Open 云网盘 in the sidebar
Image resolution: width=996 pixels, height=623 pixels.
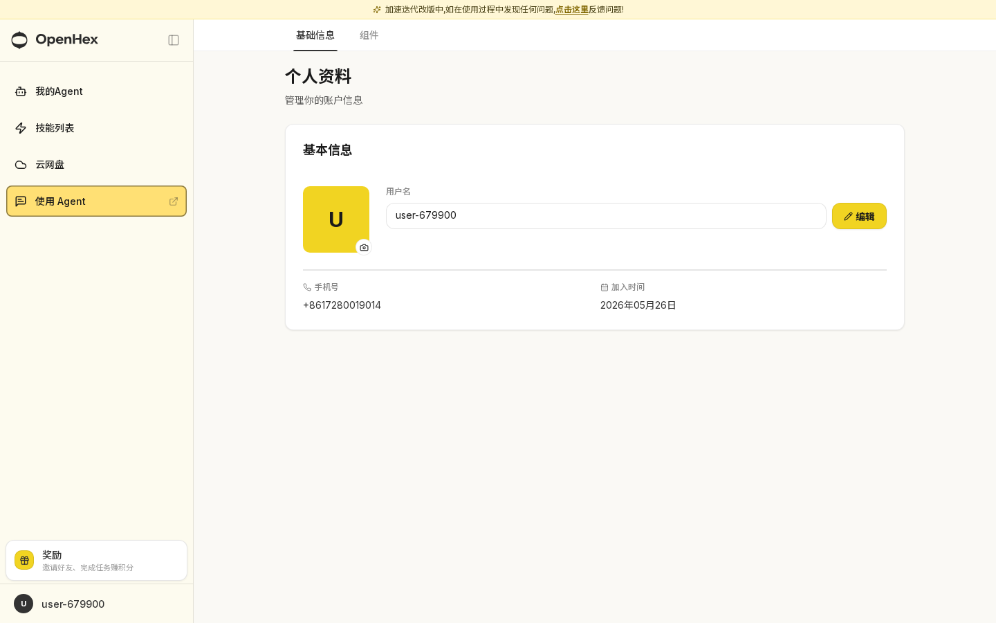(96, 165)
